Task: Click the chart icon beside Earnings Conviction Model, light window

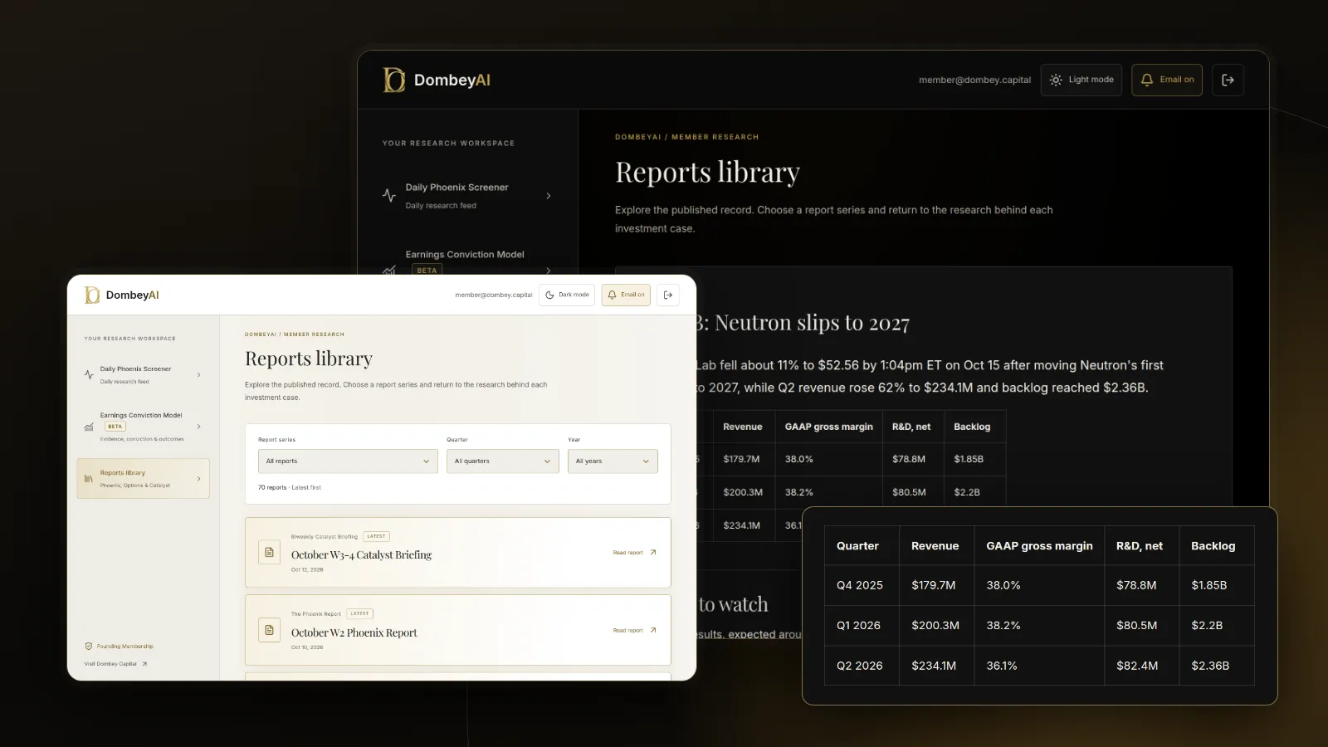Action: click(x=89, y=427)
